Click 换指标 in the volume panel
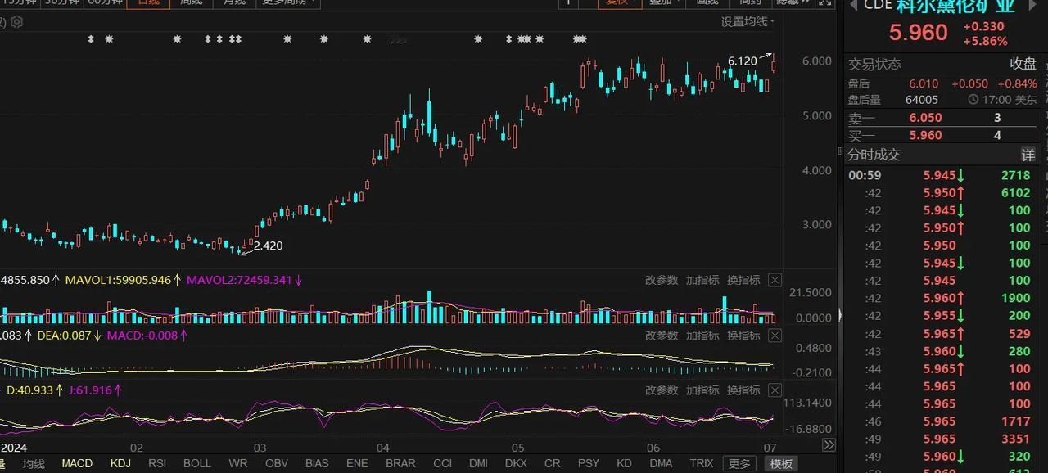Image resolution: width=1048 pixels, height=473 pixels. click(x=743, y=280)
